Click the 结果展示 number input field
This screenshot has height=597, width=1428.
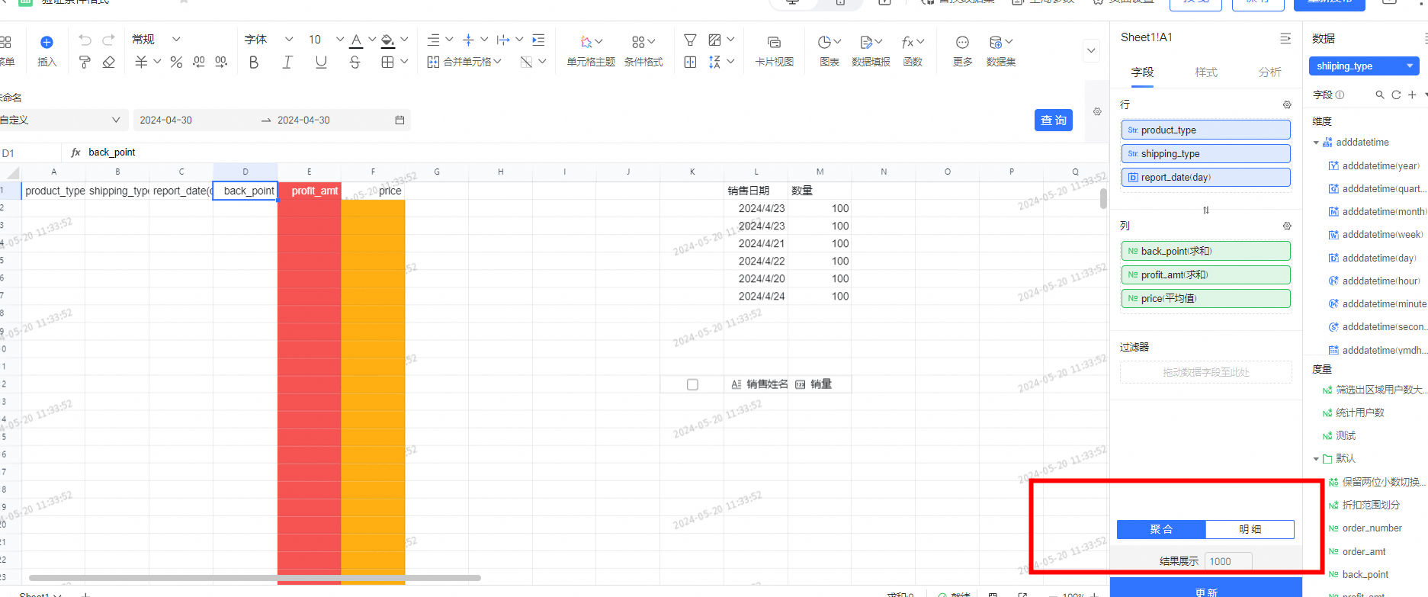tap(1227, 561)
